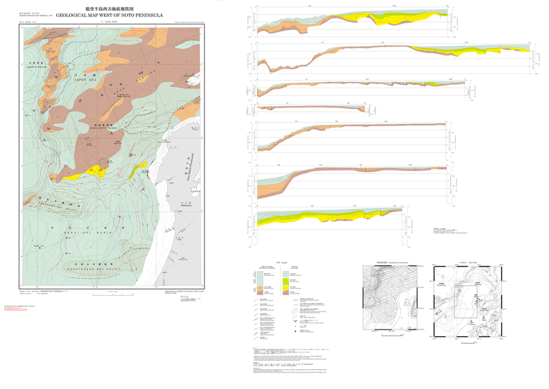
Task: Click the notes text block at the bottom
Action: (290, 360)
